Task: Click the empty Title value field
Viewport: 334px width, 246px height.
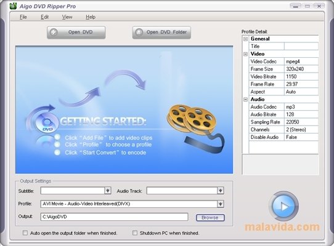Action: (x=301, y=46)
